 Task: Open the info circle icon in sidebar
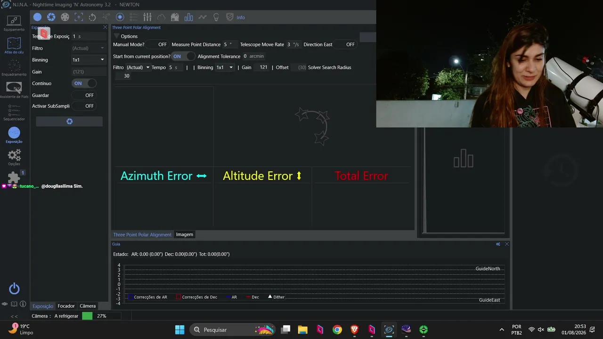point(23,304)
